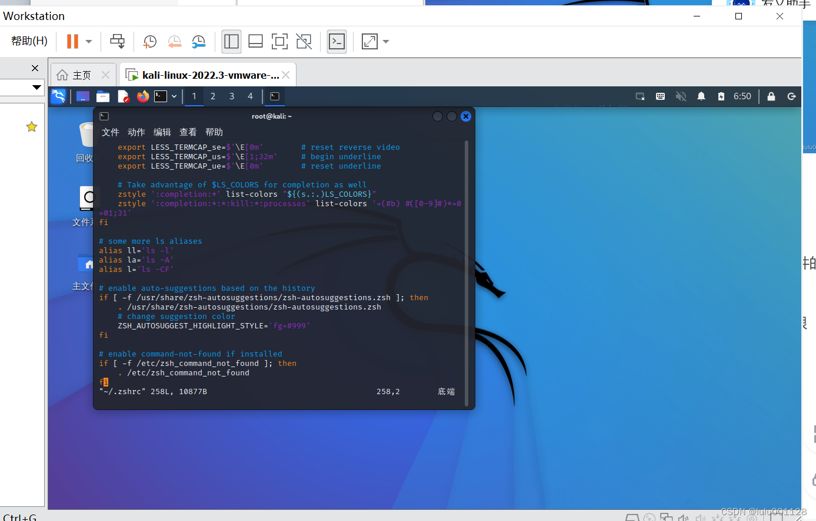This screenshot has height=521, width=816.
Task: Click the log out icon in Kali panel
Action: 792,96
